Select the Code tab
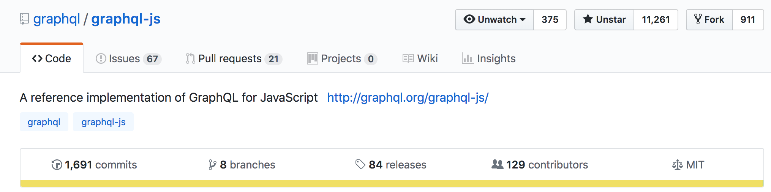The height and width of the screenshot is (192, 771). click(x=52, y=58)
